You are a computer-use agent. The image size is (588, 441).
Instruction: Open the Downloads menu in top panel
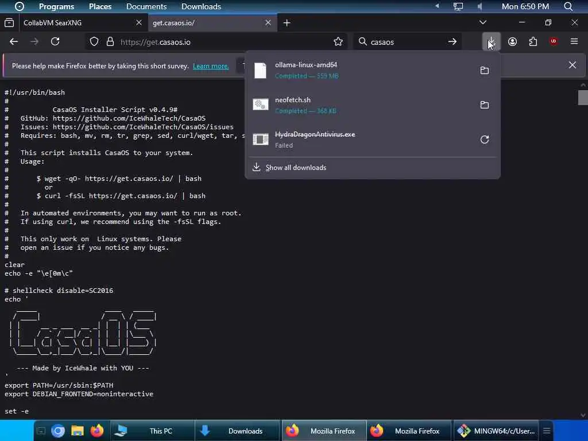coord(201,6)
